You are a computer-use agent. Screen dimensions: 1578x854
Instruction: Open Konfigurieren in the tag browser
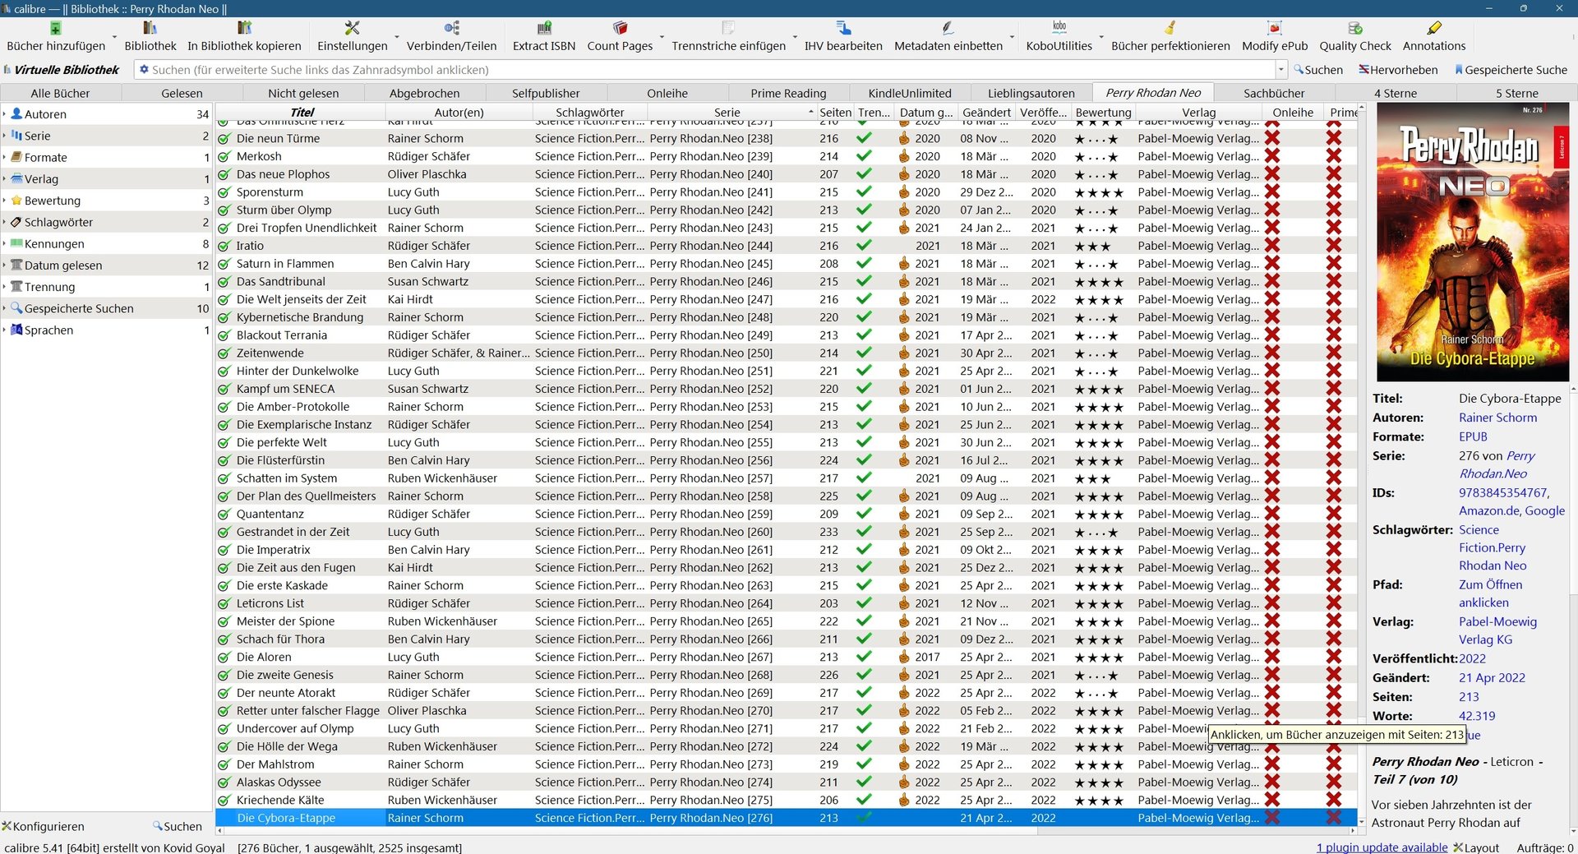(x=44, y=826)
